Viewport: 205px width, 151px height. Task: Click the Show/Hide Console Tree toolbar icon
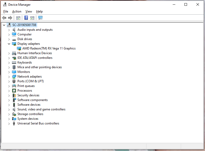tap(18, 18)
